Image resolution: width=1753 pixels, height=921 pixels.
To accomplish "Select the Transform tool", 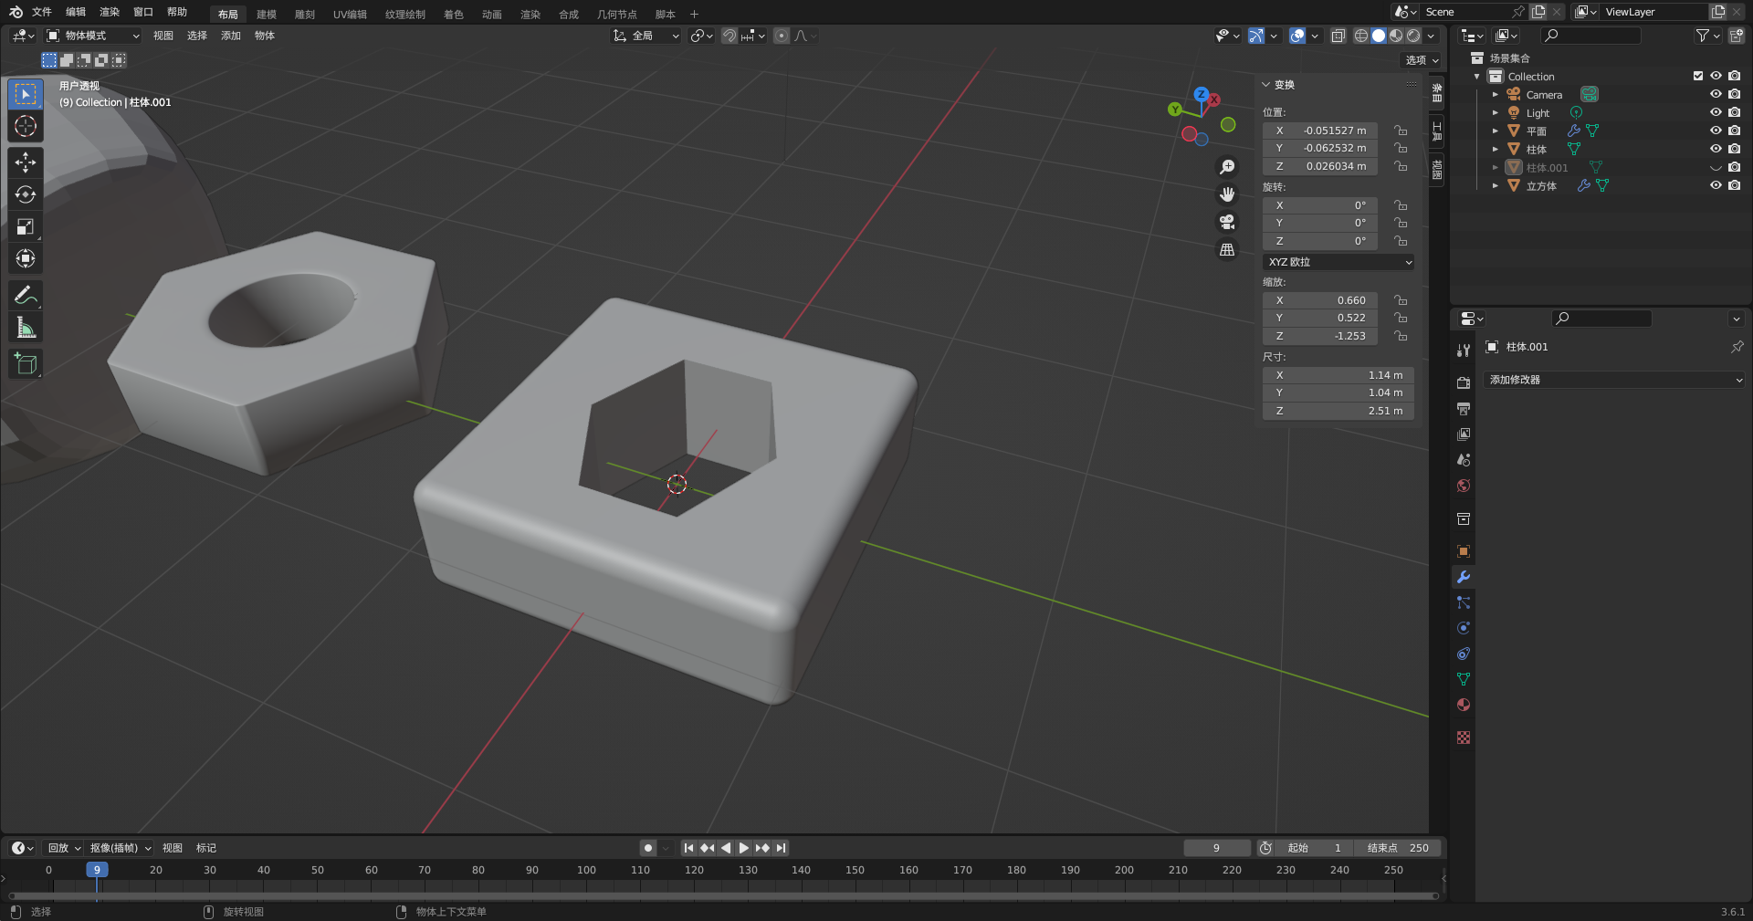I will [26, 258].
